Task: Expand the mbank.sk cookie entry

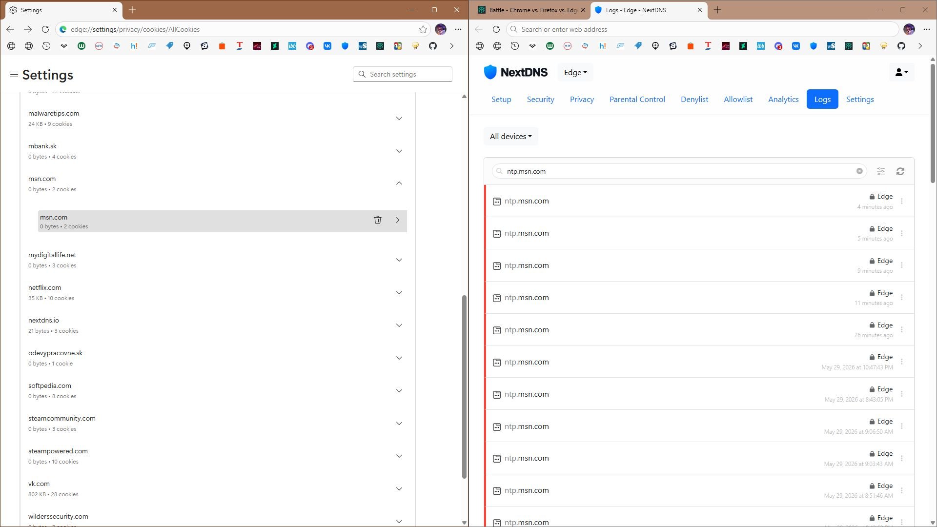Action: [x=399, y=151]
